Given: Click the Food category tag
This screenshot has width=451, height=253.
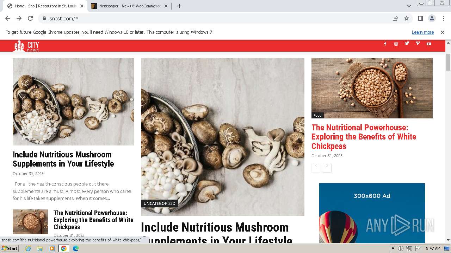Looking at the screenshot, I should 317,115.
